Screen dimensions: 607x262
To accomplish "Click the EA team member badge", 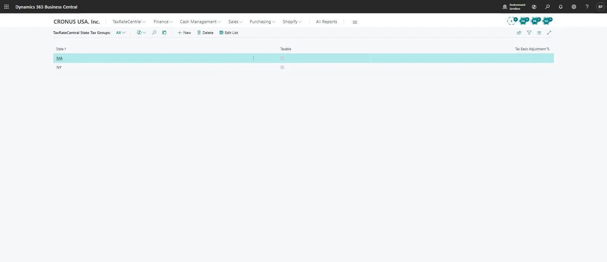I will point(524,21).
